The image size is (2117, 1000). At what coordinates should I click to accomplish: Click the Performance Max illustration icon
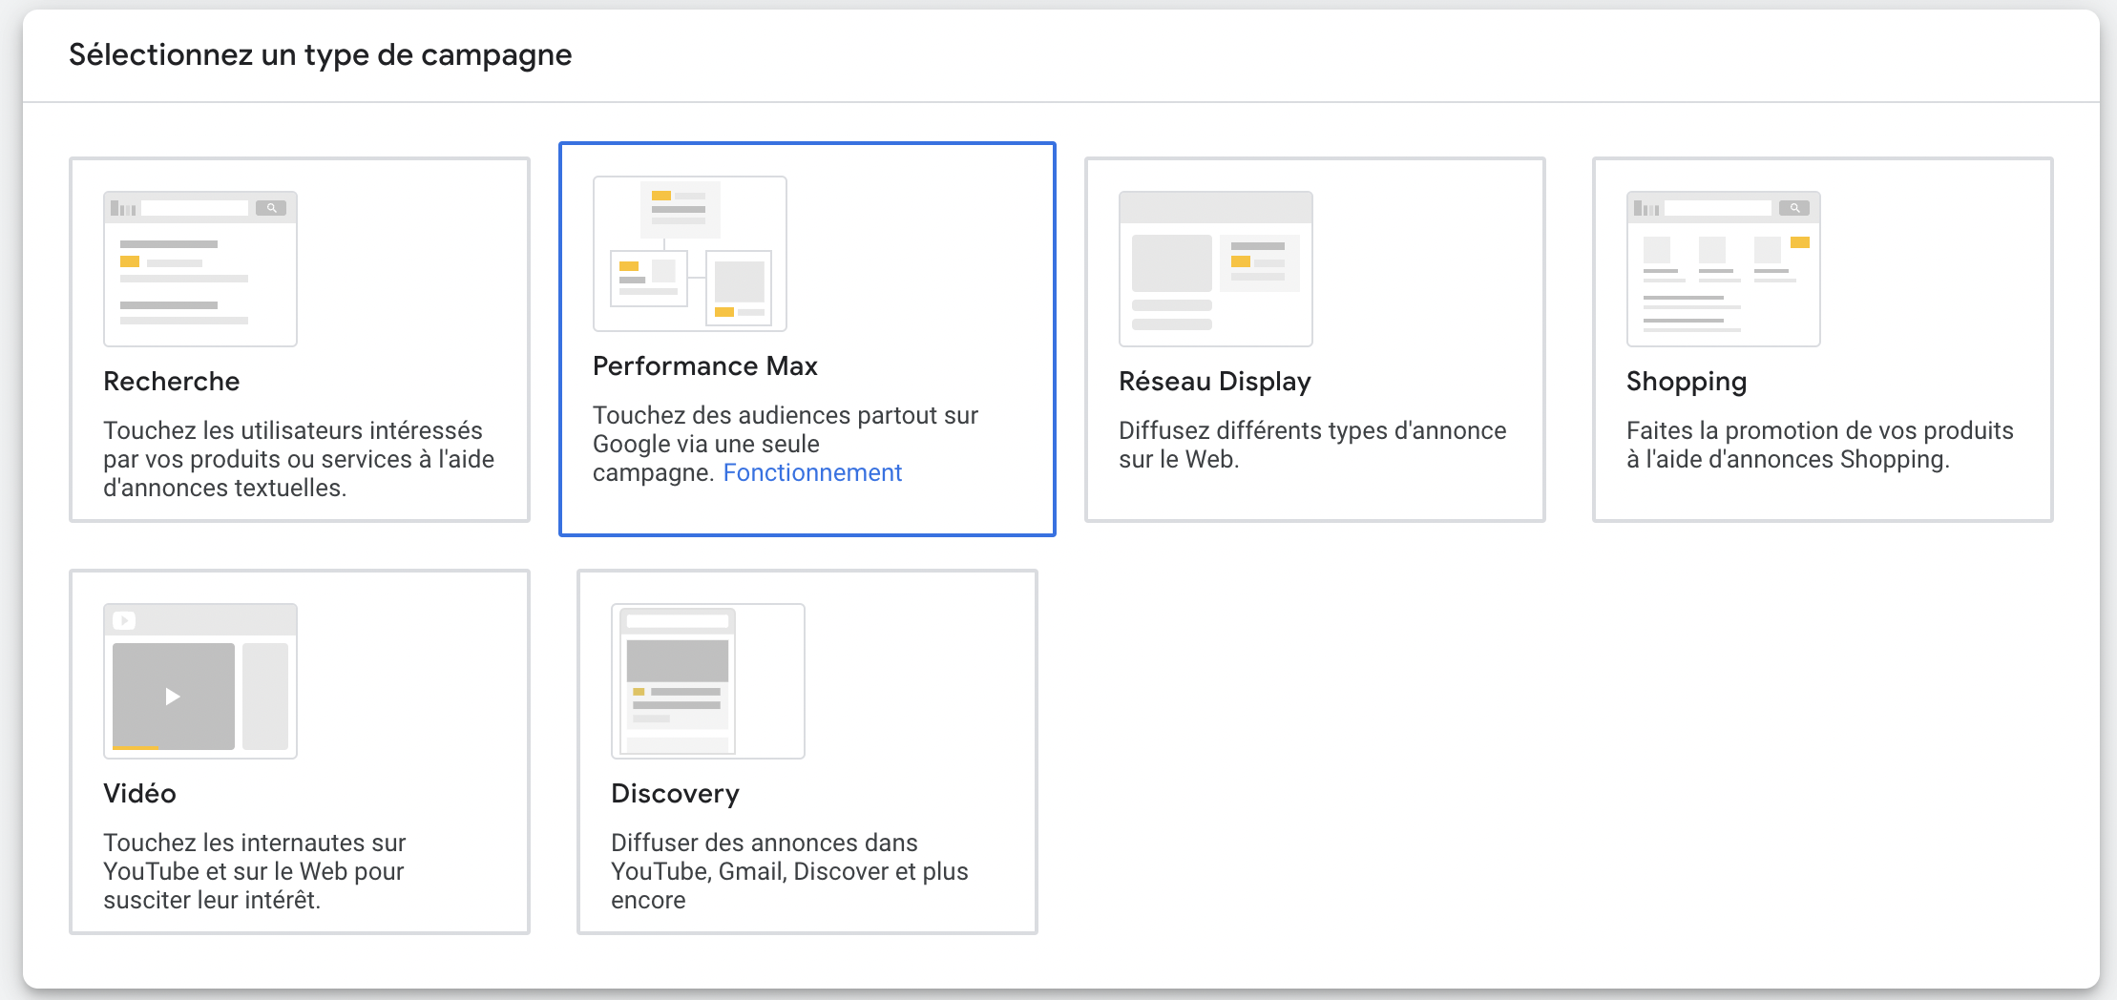tap(689, 254)
